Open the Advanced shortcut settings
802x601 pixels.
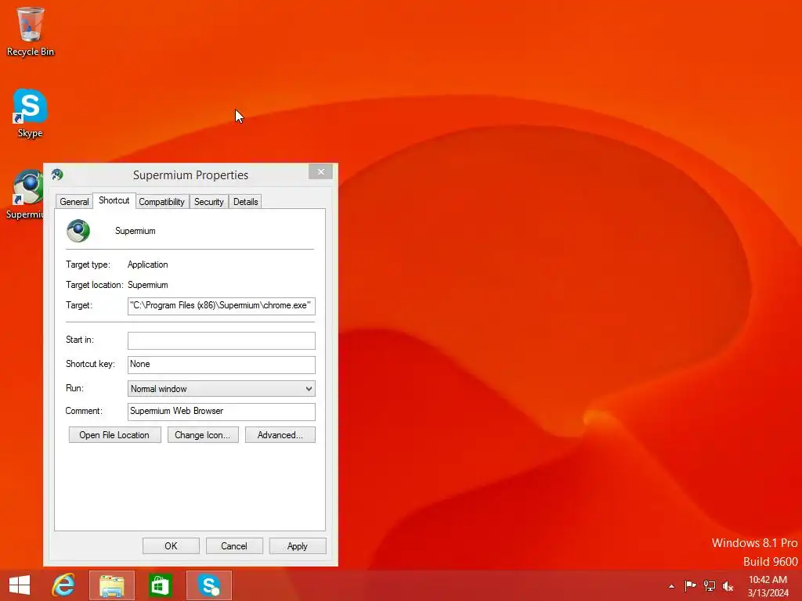click(x=280, y=435)
